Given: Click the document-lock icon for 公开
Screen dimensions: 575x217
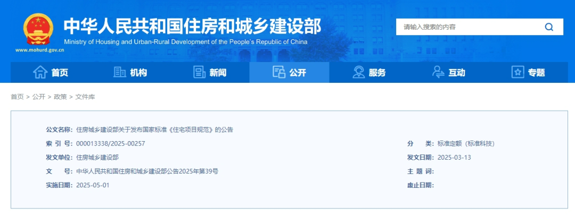Looking at the screenshot, I should tap(279, 73).
